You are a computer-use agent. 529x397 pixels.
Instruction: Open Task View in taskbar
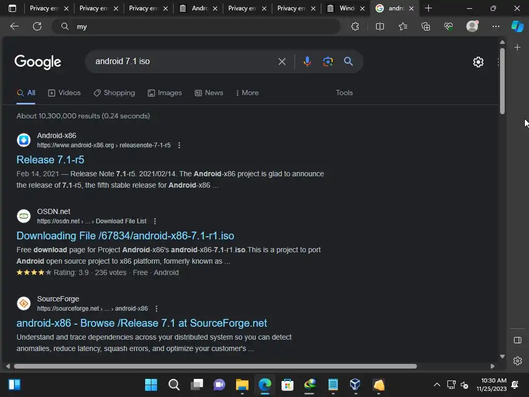(197, 385)
